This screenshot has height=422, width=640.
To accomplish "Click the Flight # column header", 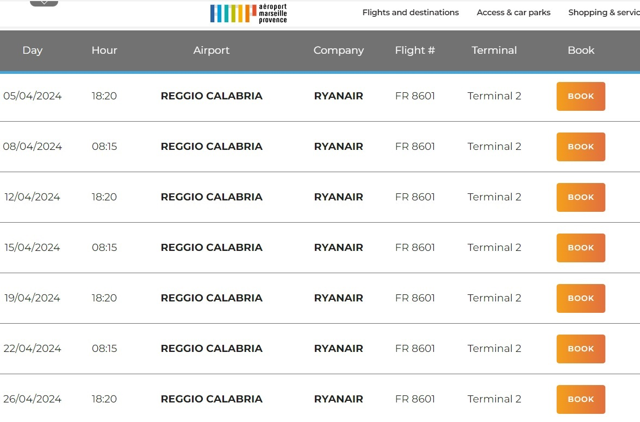I will tap(415, 51).
